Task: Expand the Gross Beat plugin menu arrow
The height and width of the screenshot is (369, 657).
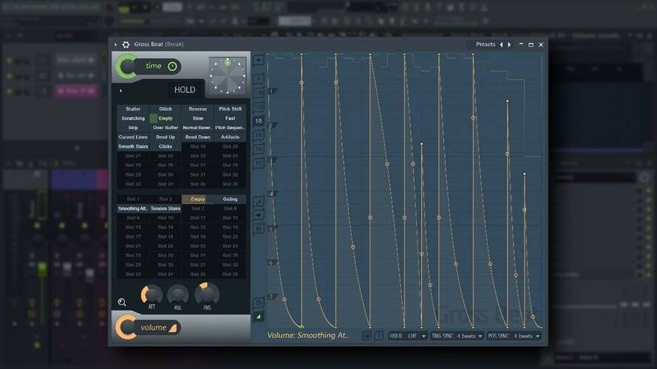Action: pyautogui.click(x=115, y=44)
